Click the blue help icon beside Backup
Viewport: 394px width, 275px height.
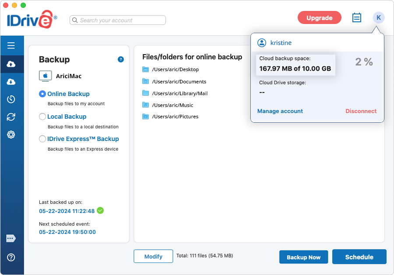tap(121, 59)
